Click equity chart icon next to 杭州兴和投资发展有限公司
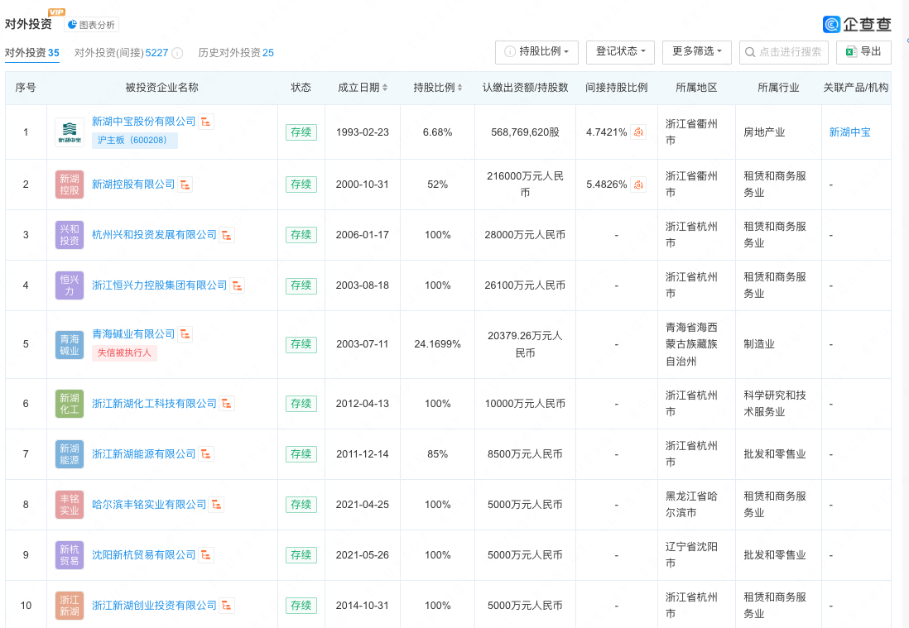 click(x=227, y=235)
